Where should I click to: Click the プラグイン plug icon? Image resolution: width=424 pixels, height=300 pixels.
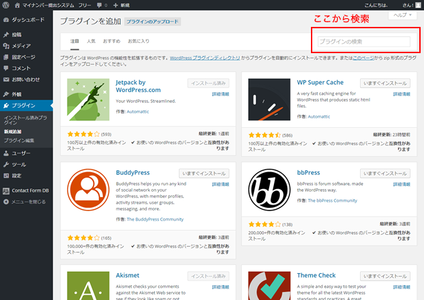[x=6, y=106]
